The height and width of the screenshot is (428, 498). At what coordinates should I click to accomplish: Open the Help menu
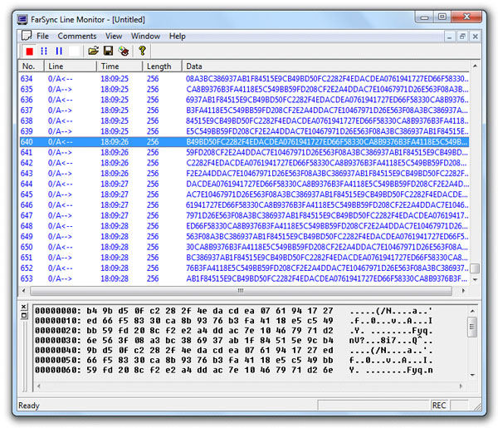[178, 36]
